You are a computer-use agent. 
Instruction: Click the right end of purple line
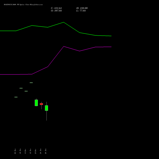(x=111, y=47)
